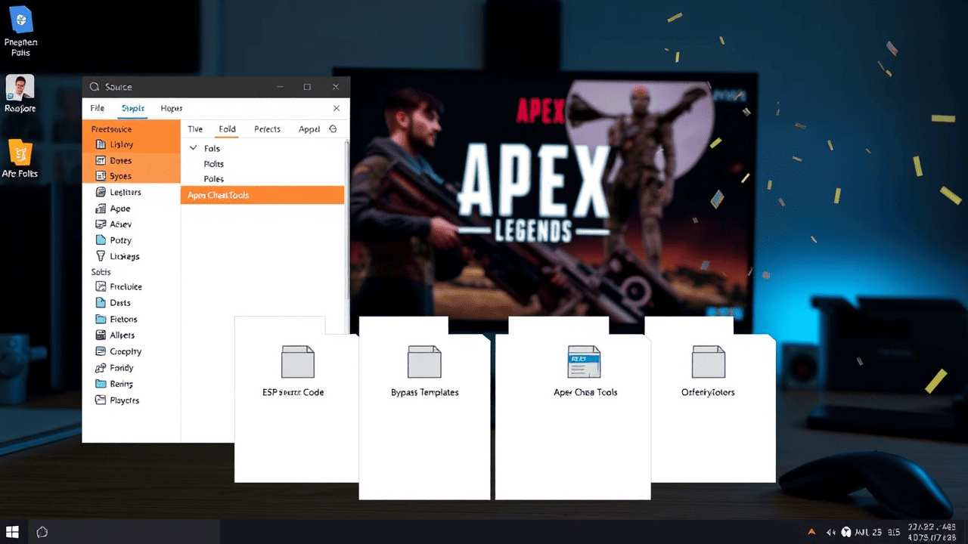Click the Croophy sidebar icon

[x=102, y=351]
